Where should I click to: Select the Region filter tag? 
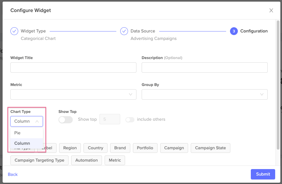tap(70, 148)
